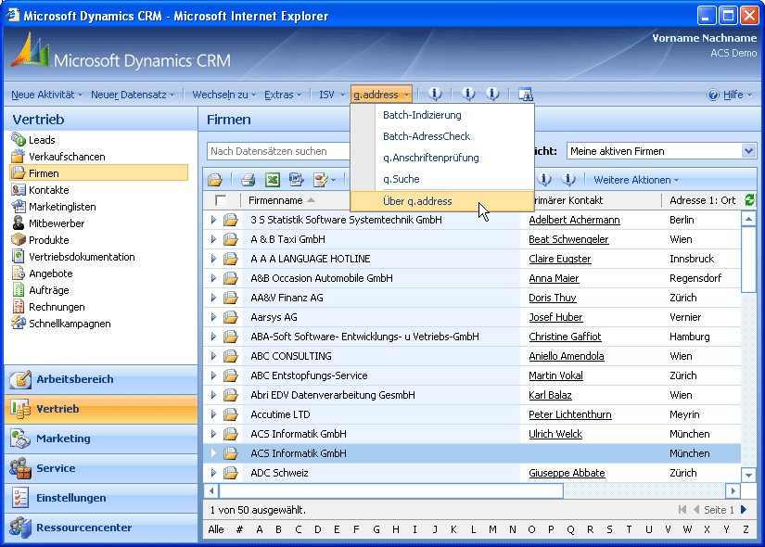Click the Leads icon in the Vertrieb list

point(19,140)
